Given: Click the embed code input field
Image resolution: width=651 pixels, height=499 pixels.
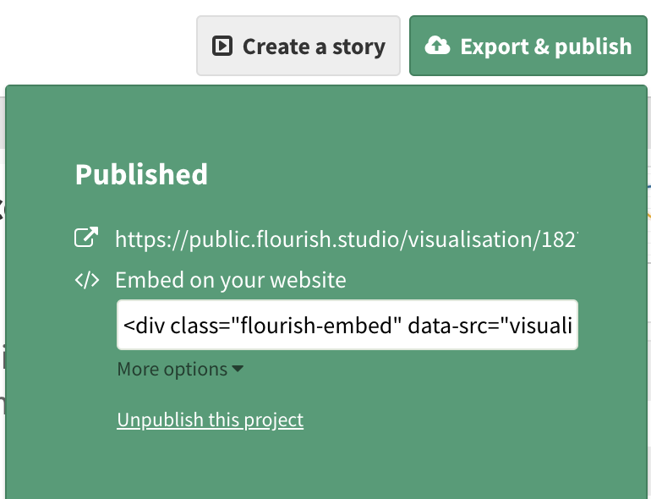Looking at the screenshot, I should (x=347, y=325).
